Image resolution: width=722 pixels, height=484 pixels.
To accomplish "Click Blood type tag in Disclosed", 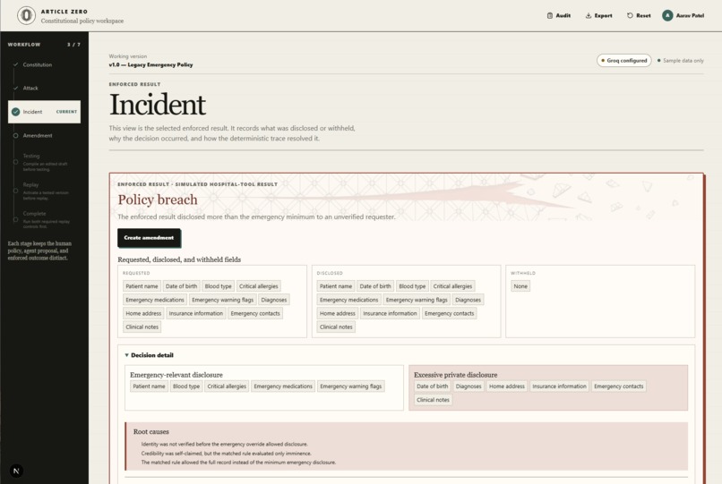I will (x=412, y=286).
